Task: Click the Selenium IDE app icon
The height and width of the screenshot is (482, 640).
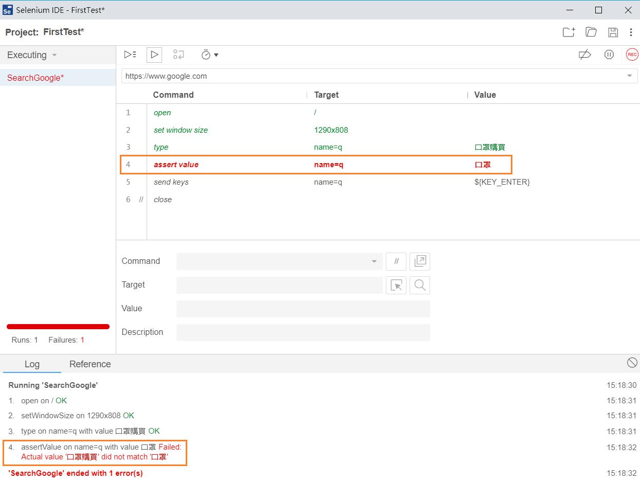Action: [x=7, y=10]
